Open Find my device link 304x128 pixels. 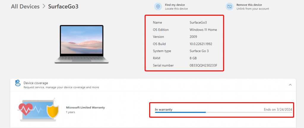(x=175, y=5)
